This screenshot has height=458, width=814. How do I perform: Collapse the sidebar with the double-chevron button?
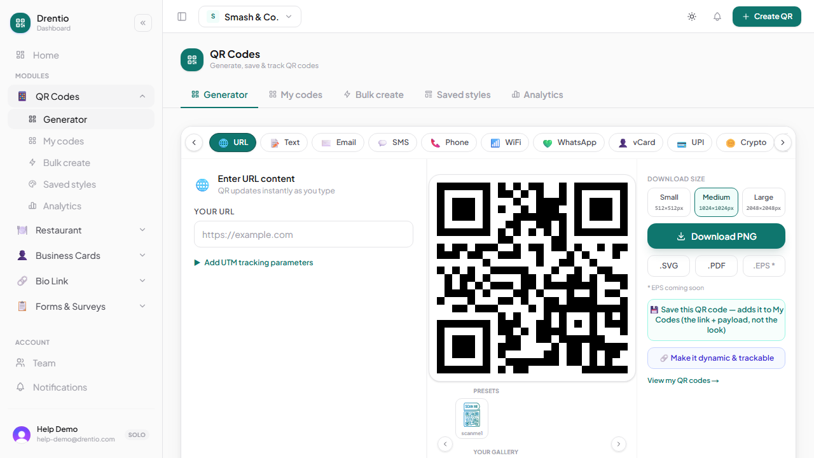point(143,23)
